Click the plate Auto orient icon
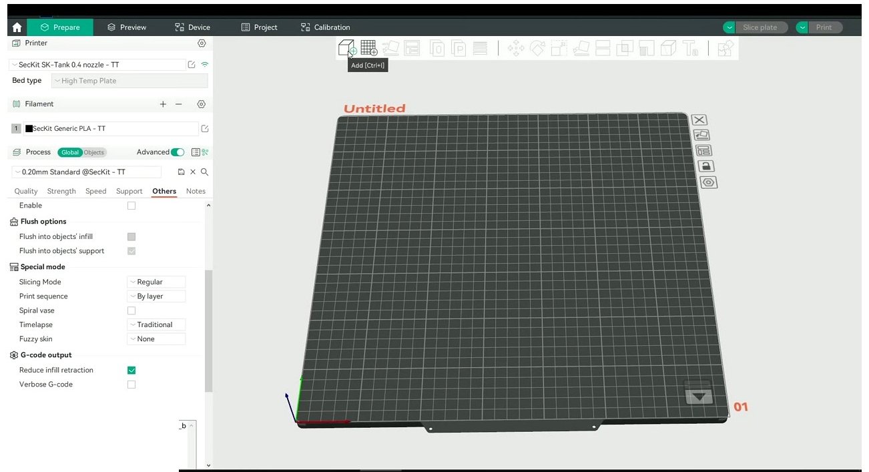Screen dimensions: 869x472 pyautogui.click(x=701, y=135)
